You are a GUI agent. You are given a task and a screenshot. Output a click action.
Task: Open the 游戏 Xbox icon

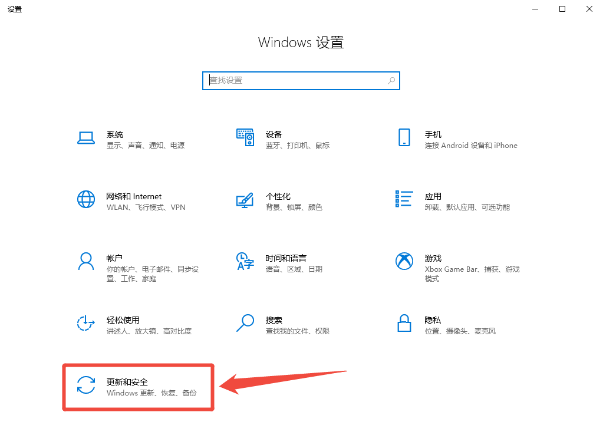[404, 261]
